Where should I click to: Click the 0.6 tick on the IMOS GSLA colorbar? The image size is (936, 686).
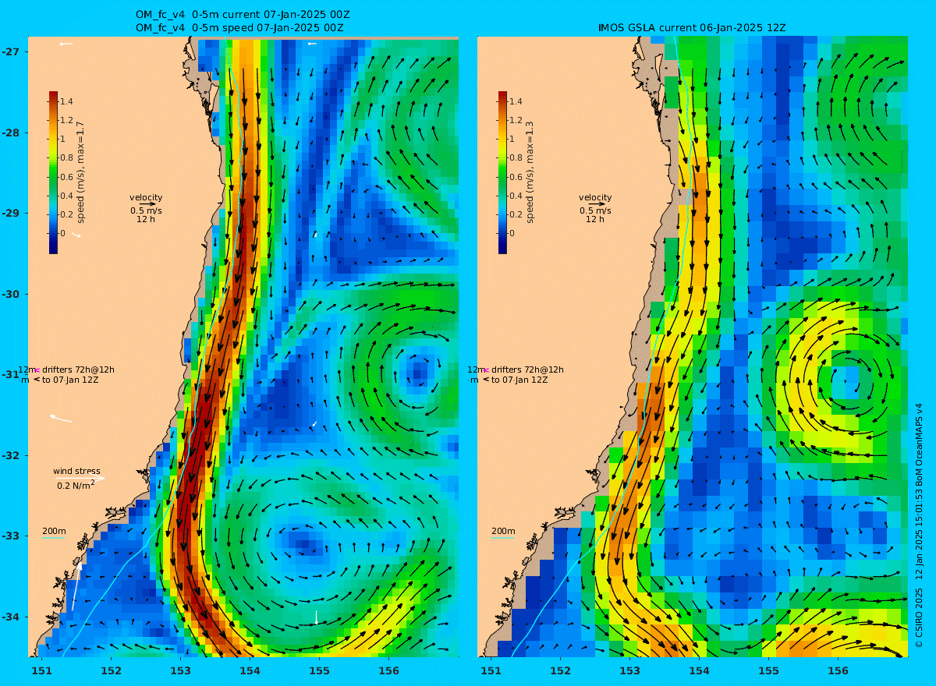pyautogui.click(x=516, y=177)
